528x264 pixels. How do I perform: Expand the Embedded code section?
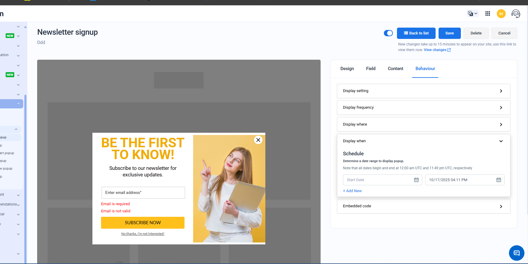pyautogui.click(x=423, y=206)
